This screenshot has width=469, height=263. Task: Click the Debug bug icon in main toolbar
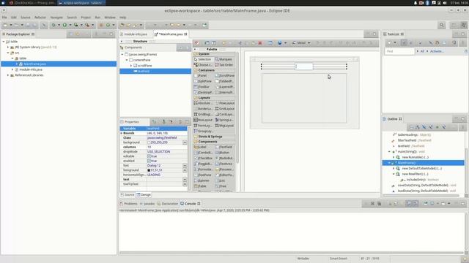click(x=53, y=25)
